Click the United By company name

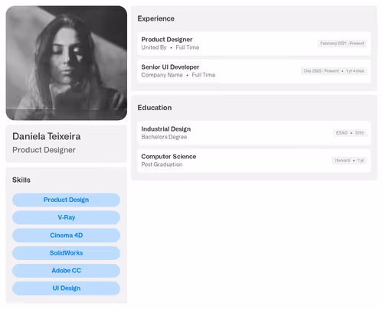coord(154,47)
